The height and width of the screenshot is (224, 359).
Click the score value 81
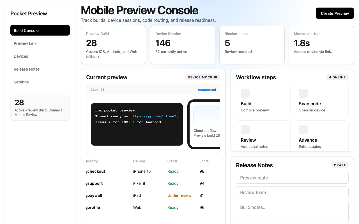tap(202, 195)
